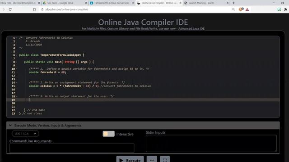Screen dimensions: 289x162
Task: Click the line 'double fahrenheit = 68;'
Action: tap(47, 72)
